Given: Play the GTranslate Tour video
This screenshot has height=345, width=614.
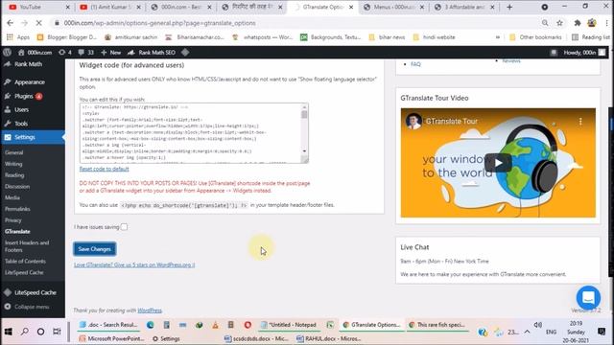Looking at the screenshot, I should pos(498,163).
